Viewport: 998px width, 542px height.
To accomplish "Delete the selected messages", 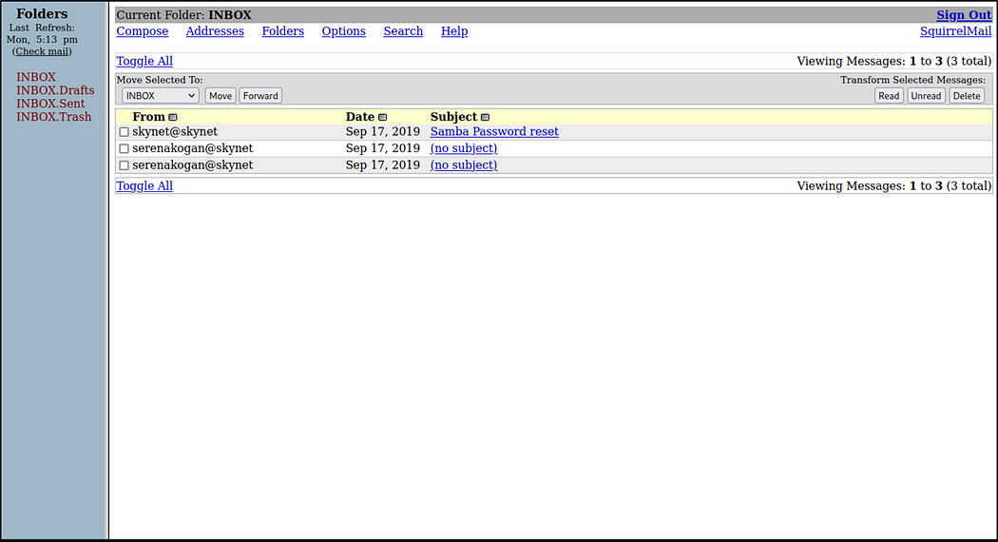I will pyautogui.click(x=967, y=95).
